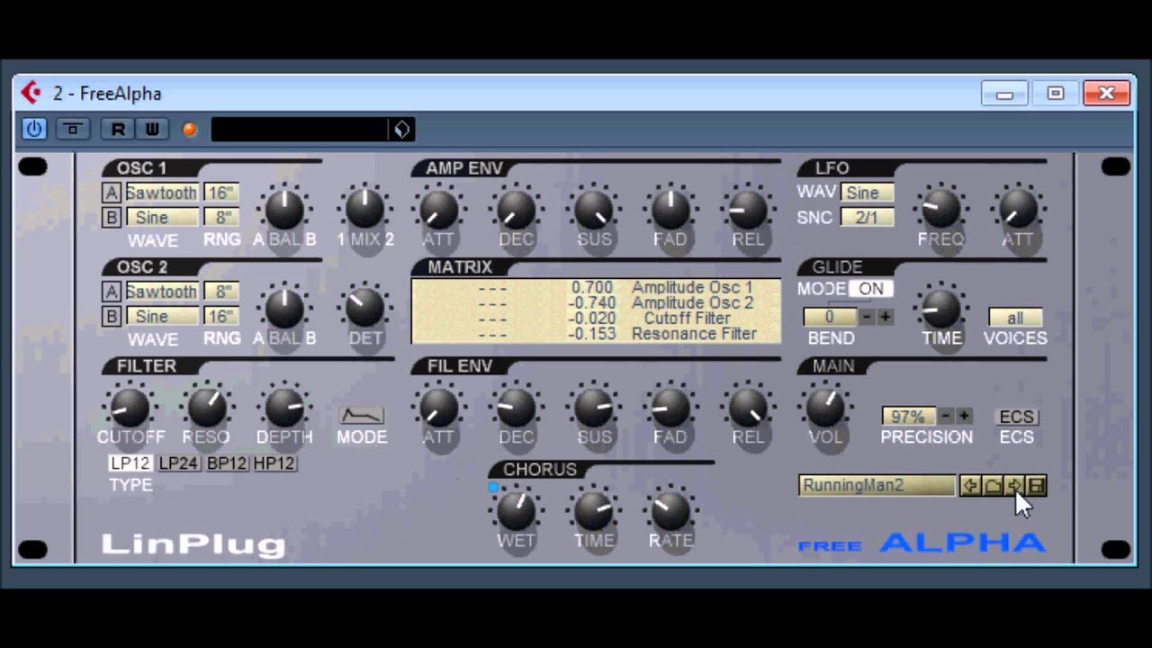Open OSC 1 wave B Sine selector
Viewport: 1152px width, 648px height.
tap(162, 217)
